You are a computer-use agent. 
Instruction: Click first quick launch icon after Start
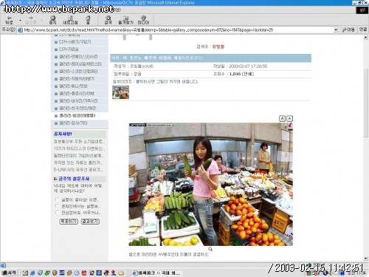(x=25, y=273)
